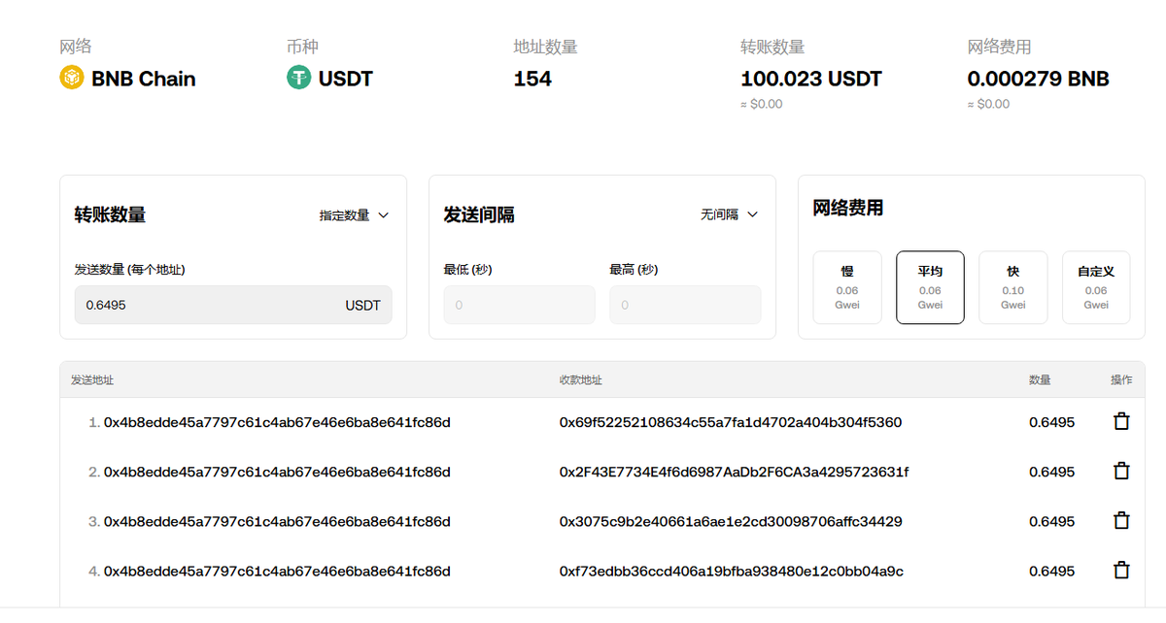
Task: Select the 慢 slow fee option
Action: 847,287
